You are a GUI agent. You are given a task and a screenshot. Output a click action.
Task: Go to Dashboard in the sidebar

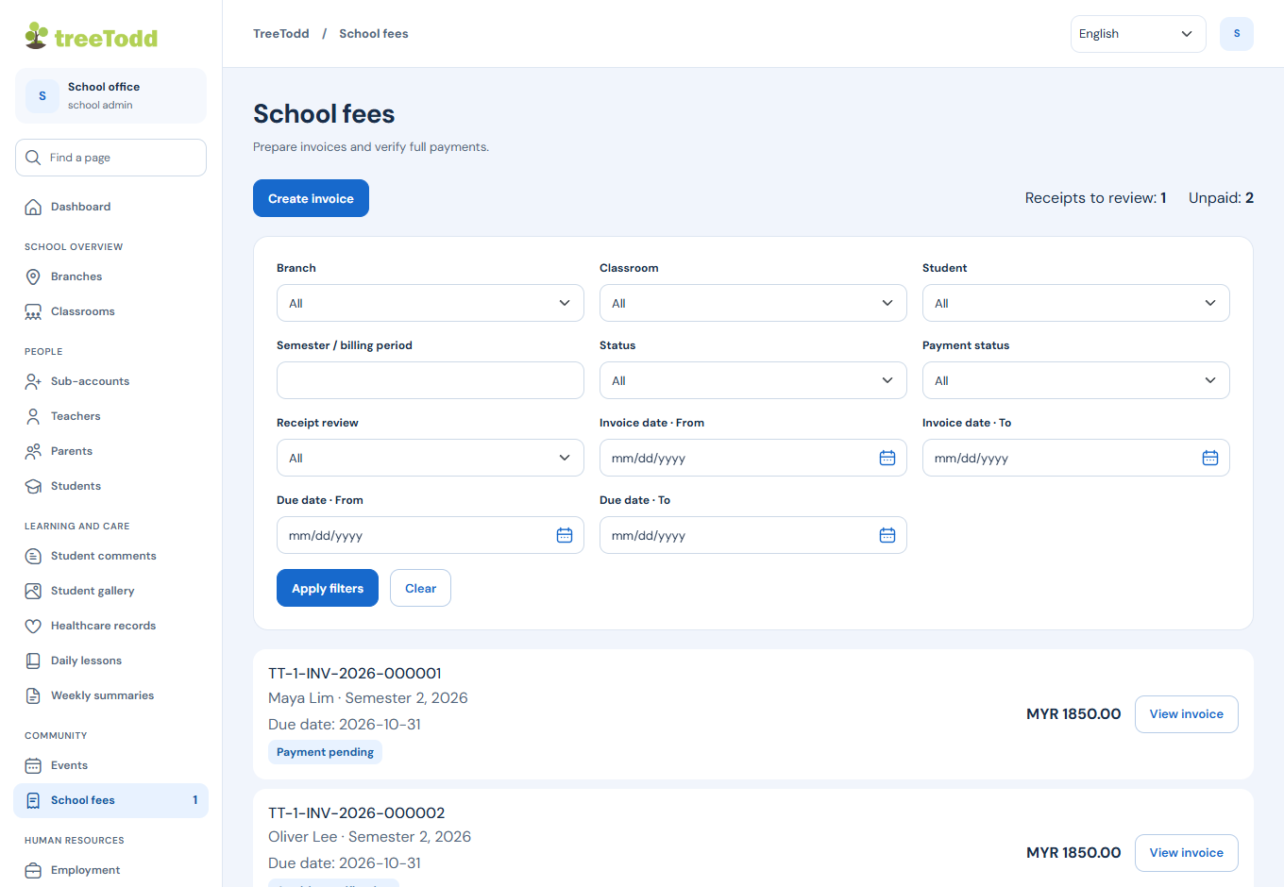pyautogui.click(x=111, y=207)
